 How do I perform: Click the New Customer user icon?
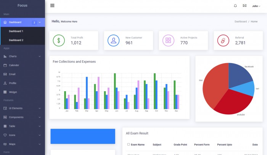coord(113,40)
